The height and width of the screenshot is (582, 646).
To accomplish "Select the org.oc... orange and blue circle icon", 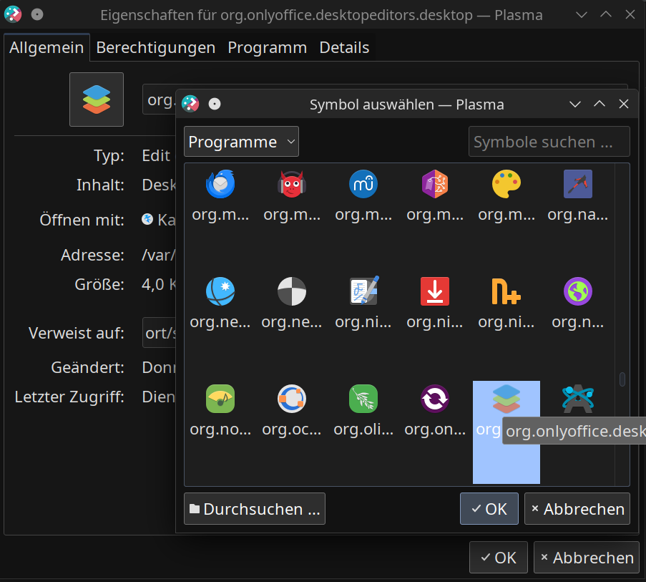I will pyautogui.click(x=292, y=399).
